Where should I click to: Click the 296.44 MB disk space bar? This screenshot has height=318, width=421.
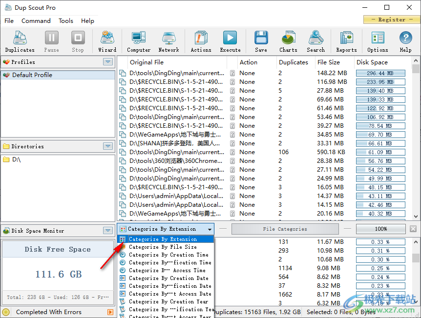(x=380, y=73)
